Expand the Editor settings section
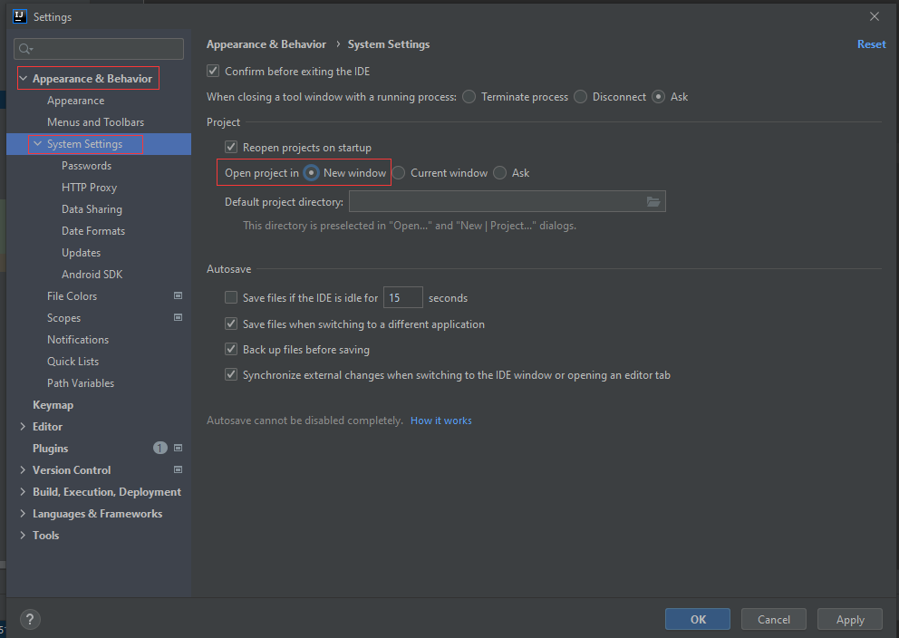Image resolution: width=899 pixels, height=638 pixels. (23, 427)
